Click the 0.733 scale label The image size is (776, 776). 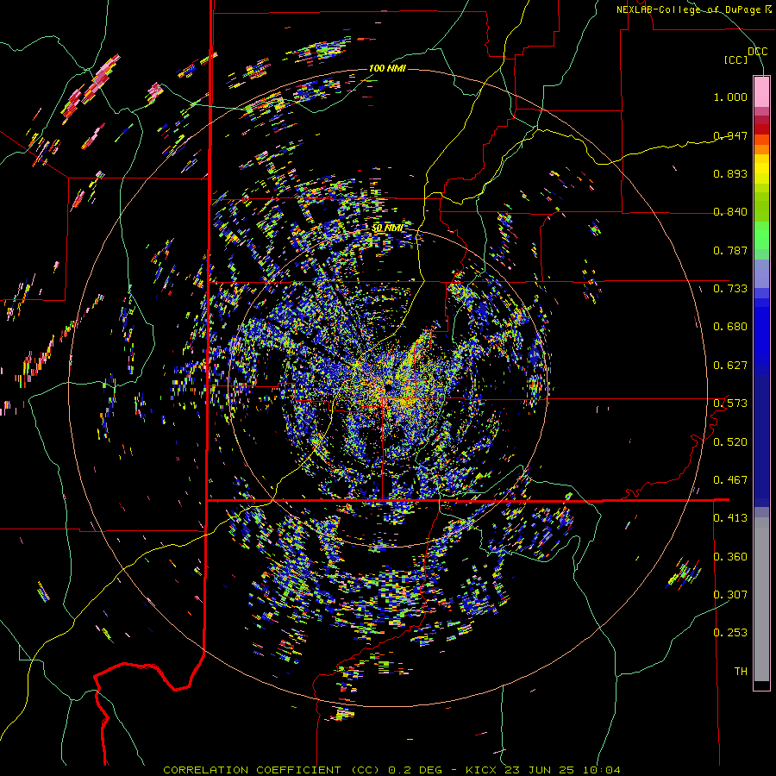730,289
